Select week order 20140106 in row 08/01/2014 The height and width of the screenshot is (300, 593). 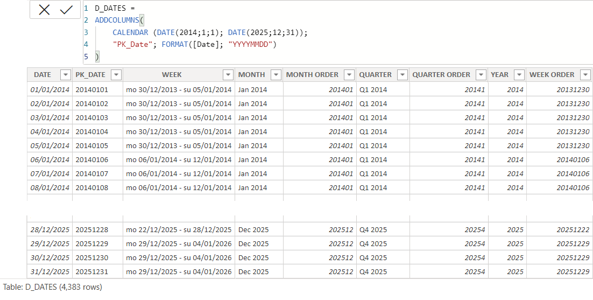click(x=559, y=187)
